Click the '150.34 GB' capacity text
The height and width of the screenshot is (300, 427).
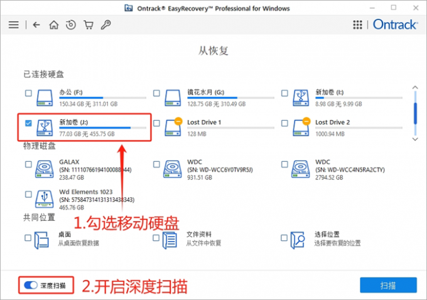pyautogui.click(x=72, y=104)
